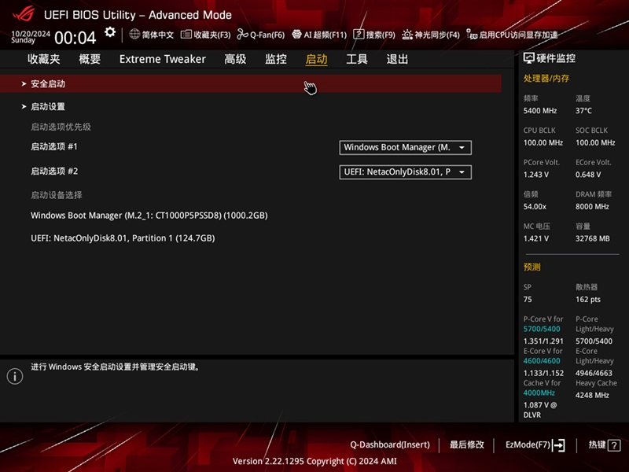Enable 启用CPU访问显存加速 (Resizable BAR)
This screenshot has width=629, height=472.
click(x=515, y=34)
